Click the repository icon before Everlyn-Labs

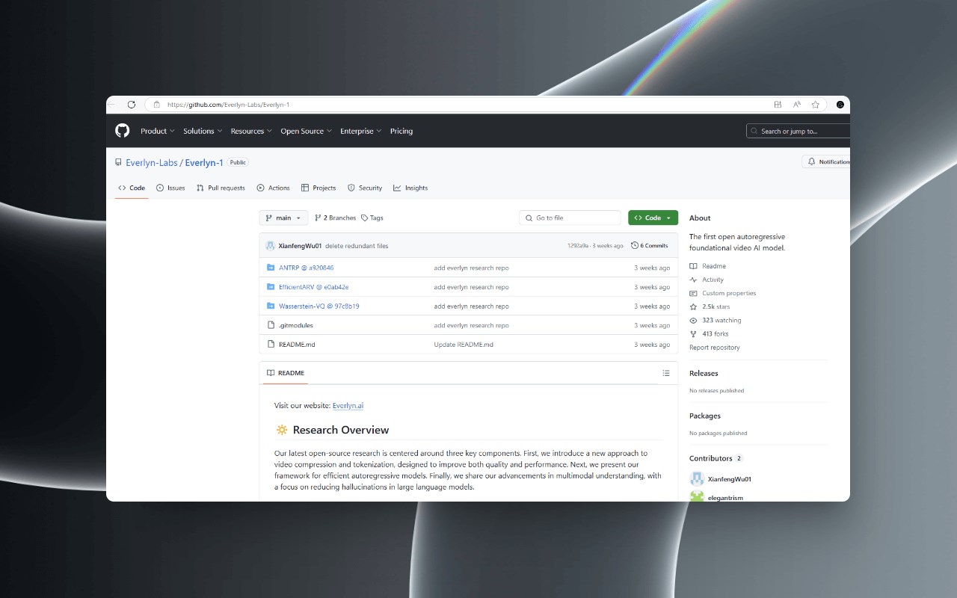click(x=118, y=162)
